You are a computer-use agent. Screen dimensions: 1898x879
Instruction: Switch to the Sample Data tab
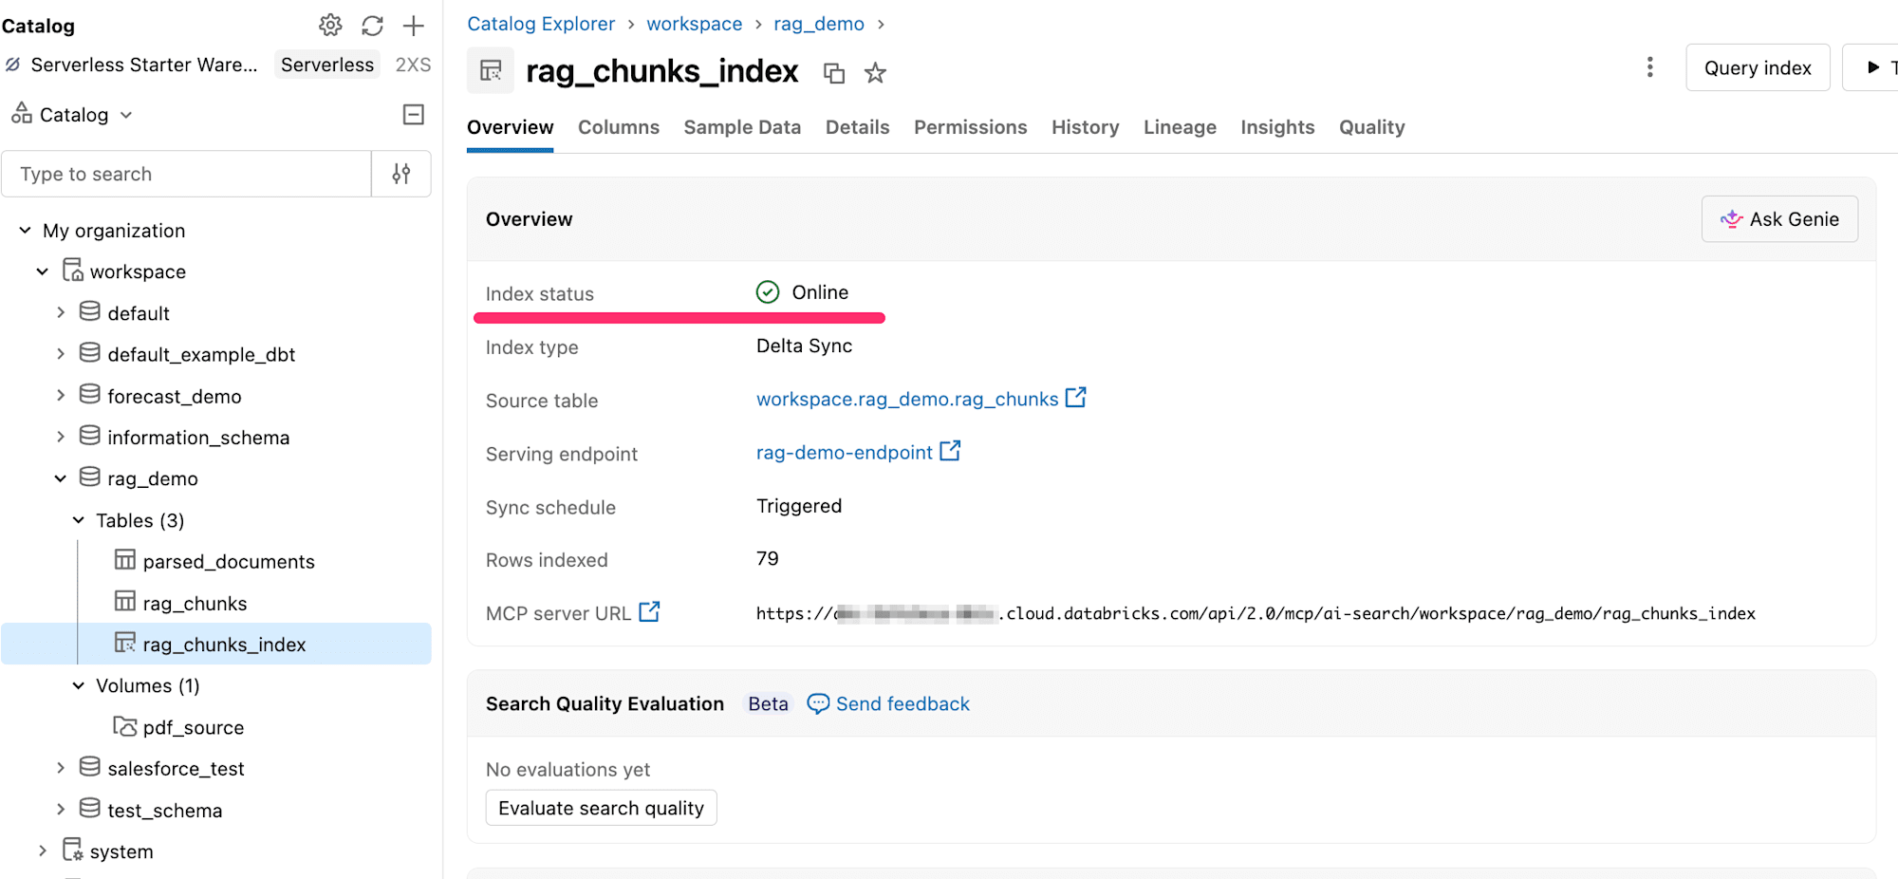click(742, 127)
